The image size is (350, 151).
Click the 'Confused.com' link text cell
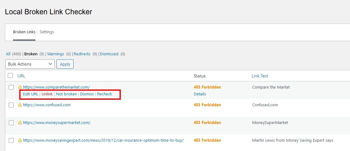tap(265, 105)
